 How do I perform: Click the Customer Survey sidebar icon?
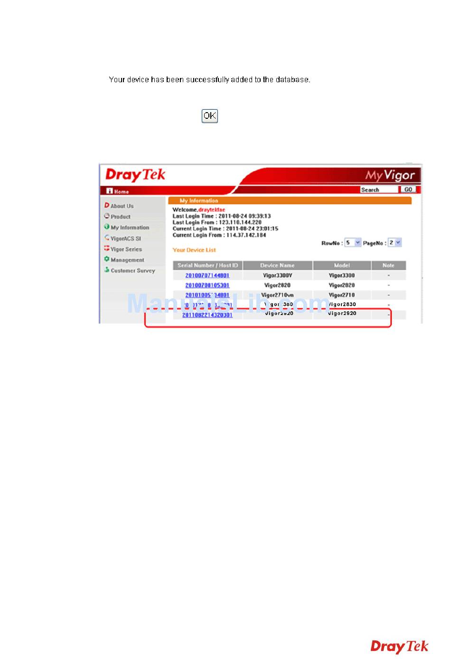coord(107,269)
